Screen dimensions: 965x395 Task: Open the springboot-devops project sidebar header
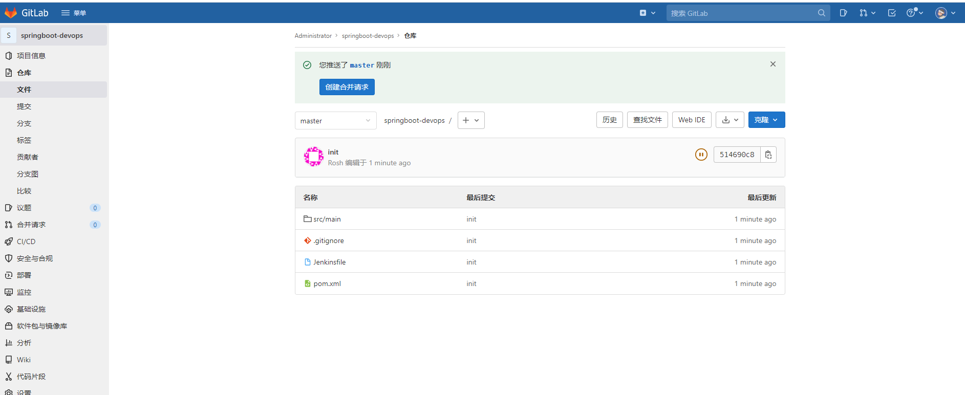click(54, 35)
